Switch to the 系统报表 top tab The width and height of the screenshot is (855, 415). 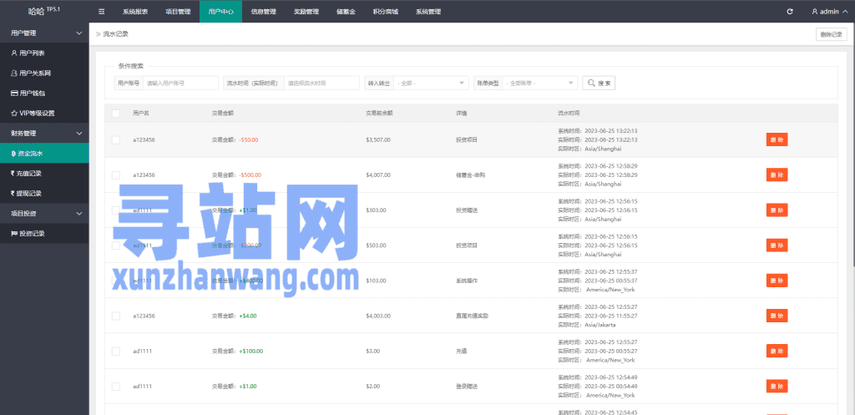coord(135,12)
